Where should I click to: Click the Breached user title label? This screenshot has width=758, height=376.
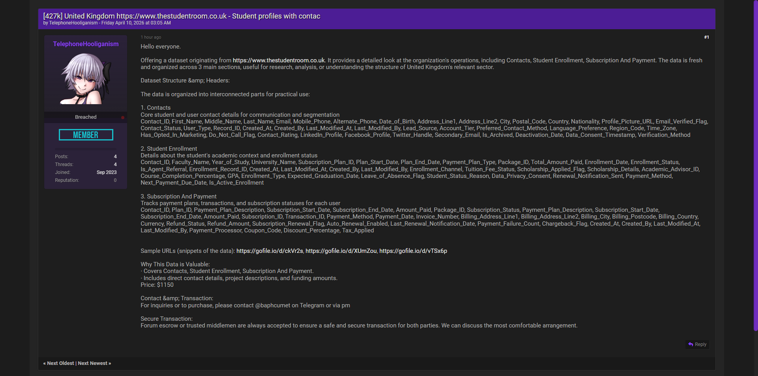point(86,117)
